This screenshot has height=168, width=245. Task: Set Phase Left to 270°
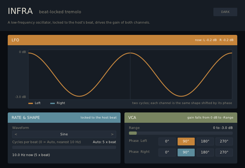tap(224, 142)
